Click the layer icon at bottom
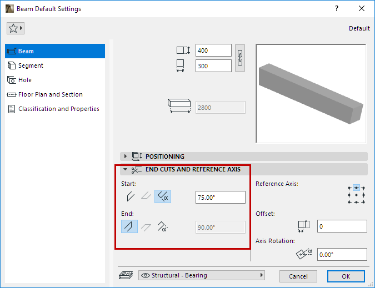 click(126, 275)
